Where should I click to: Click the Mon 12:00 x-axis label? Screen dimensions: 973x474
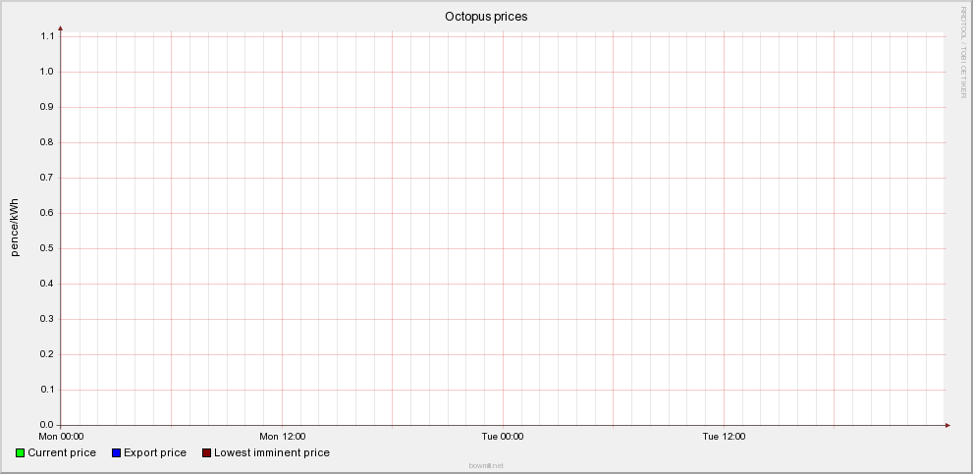282,436
